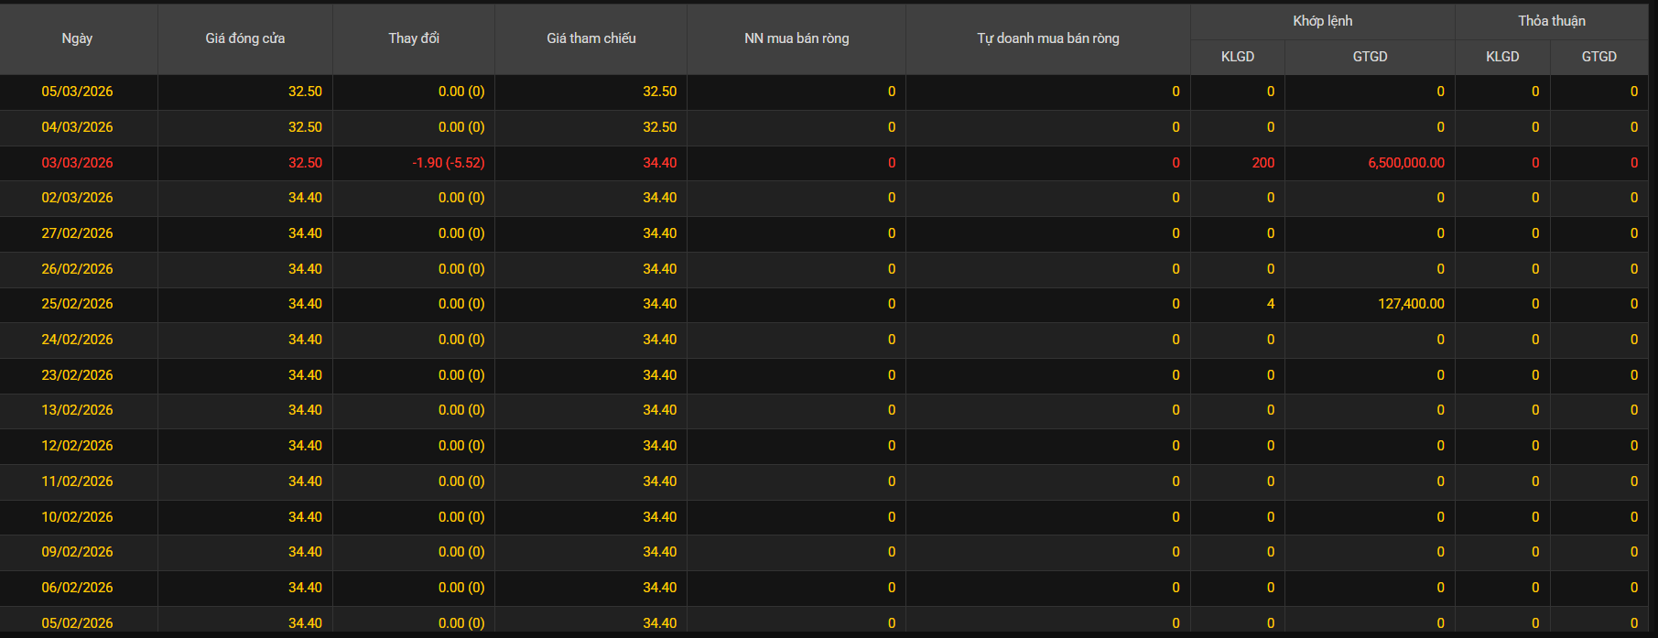Select the Thỏa thuận group header
1658x638 pixels.
(x=1551, y=21)
